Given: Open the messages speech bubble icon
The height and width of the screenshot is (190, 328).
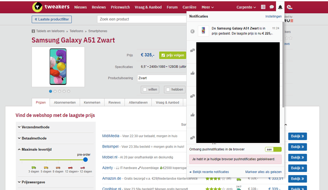Looking at the screenshot, I should [271, 7].
